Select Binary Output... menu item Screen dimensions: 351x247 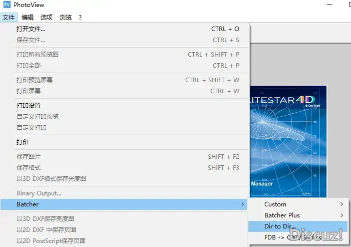(128, 193)
